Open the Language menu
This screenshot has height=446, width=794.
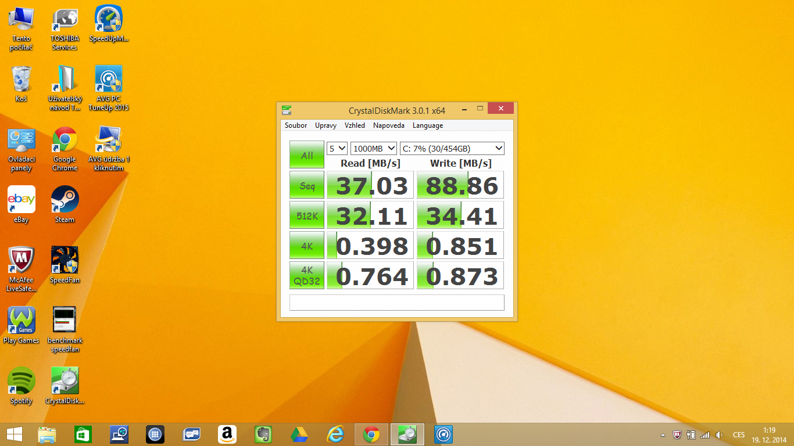[427, 125]
